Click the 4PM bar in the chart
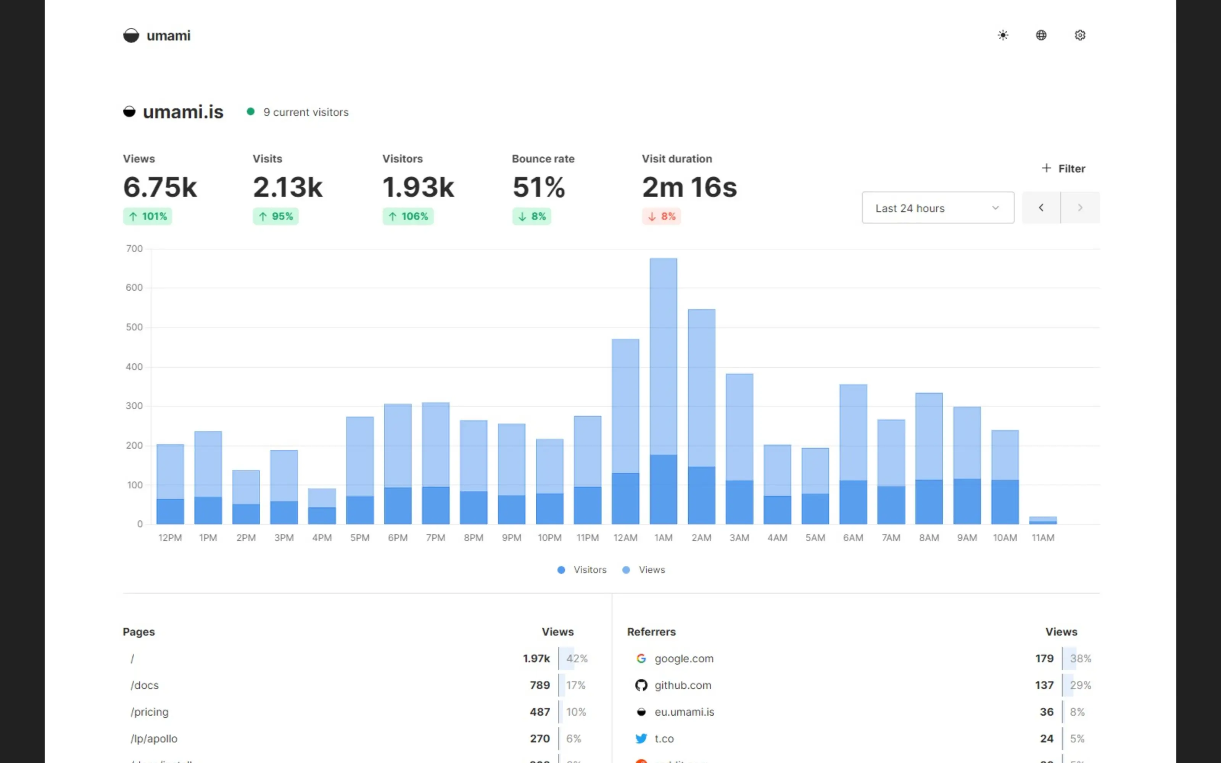The image size is (1221, 763). [322, 506]
